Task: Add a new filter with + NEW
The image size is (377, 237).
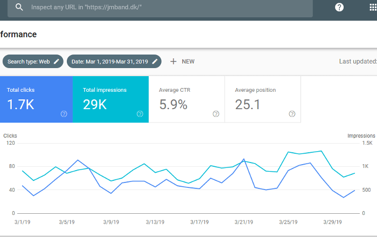Action: (x=183, y=62)
